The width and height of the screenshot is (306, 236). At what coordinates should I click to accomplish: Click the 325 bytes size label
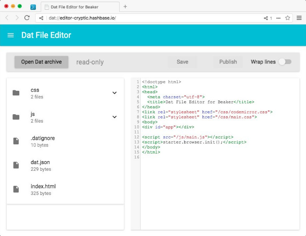(x=41, y=193)
